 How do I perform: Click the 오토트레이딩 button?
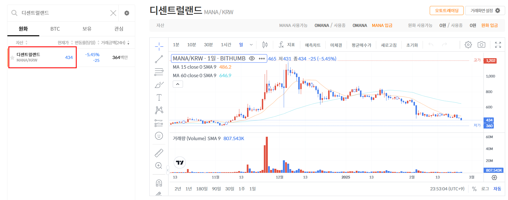click(x=447, y=10)
